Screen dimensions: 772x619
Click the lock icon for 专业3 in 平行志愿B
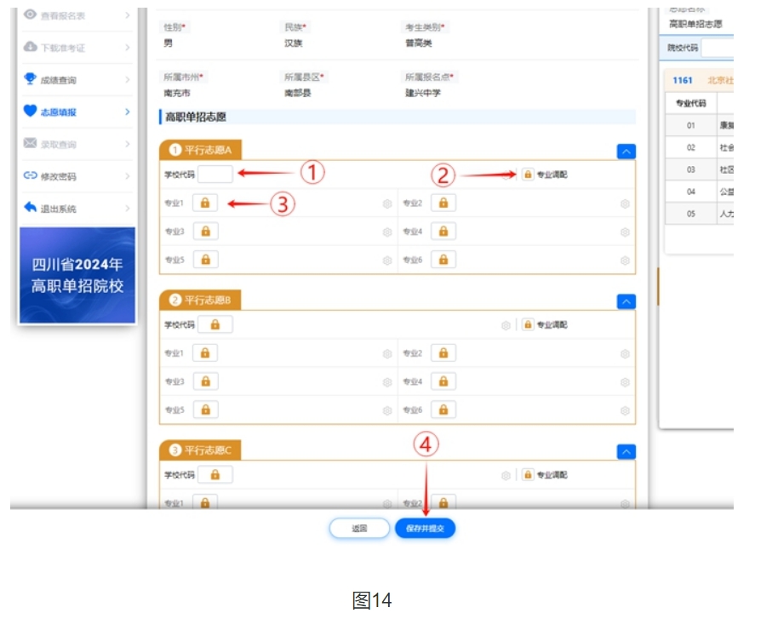(205, 381)
